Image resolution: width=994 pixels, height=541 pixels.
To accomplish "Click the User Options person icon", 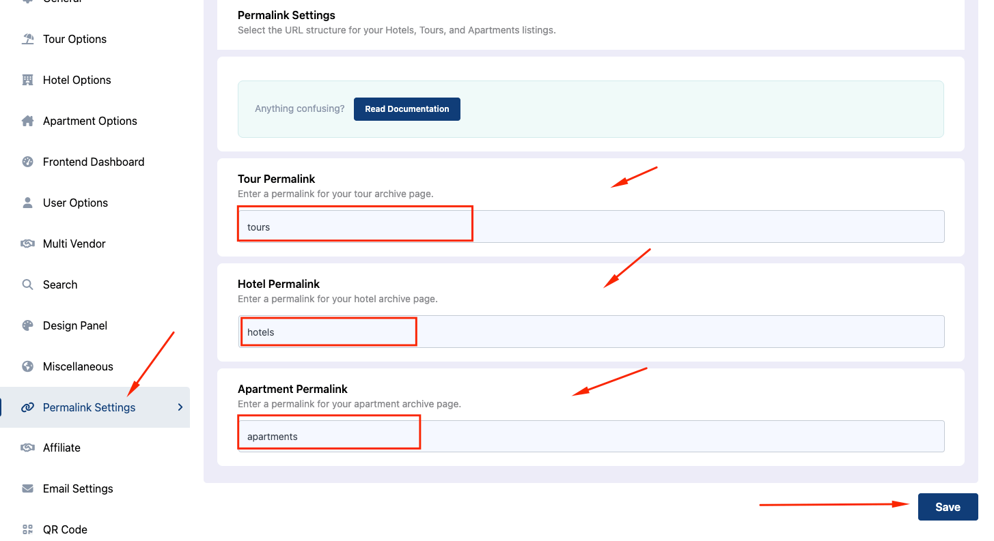I will [27, 203].
